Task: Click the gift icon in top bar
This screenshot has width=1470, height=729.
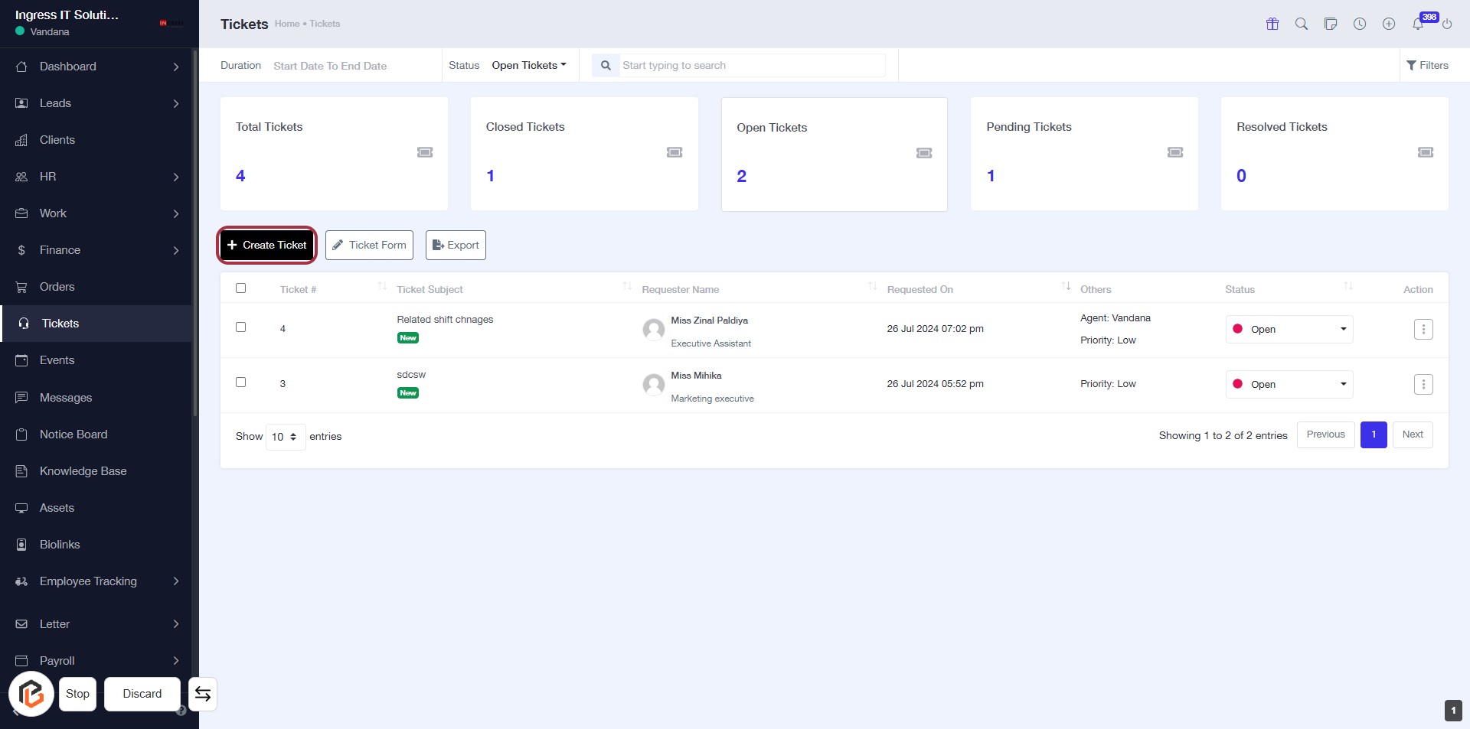Action: [x=1272, y=24]
